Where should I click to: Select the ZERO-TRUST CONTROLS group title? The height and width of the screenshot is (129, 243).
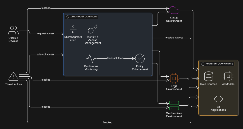[x=84, y=17]
